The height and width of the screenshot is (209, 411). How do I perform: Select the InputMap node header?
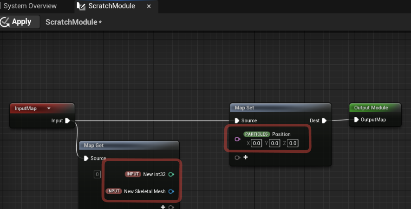pos(42,108)
